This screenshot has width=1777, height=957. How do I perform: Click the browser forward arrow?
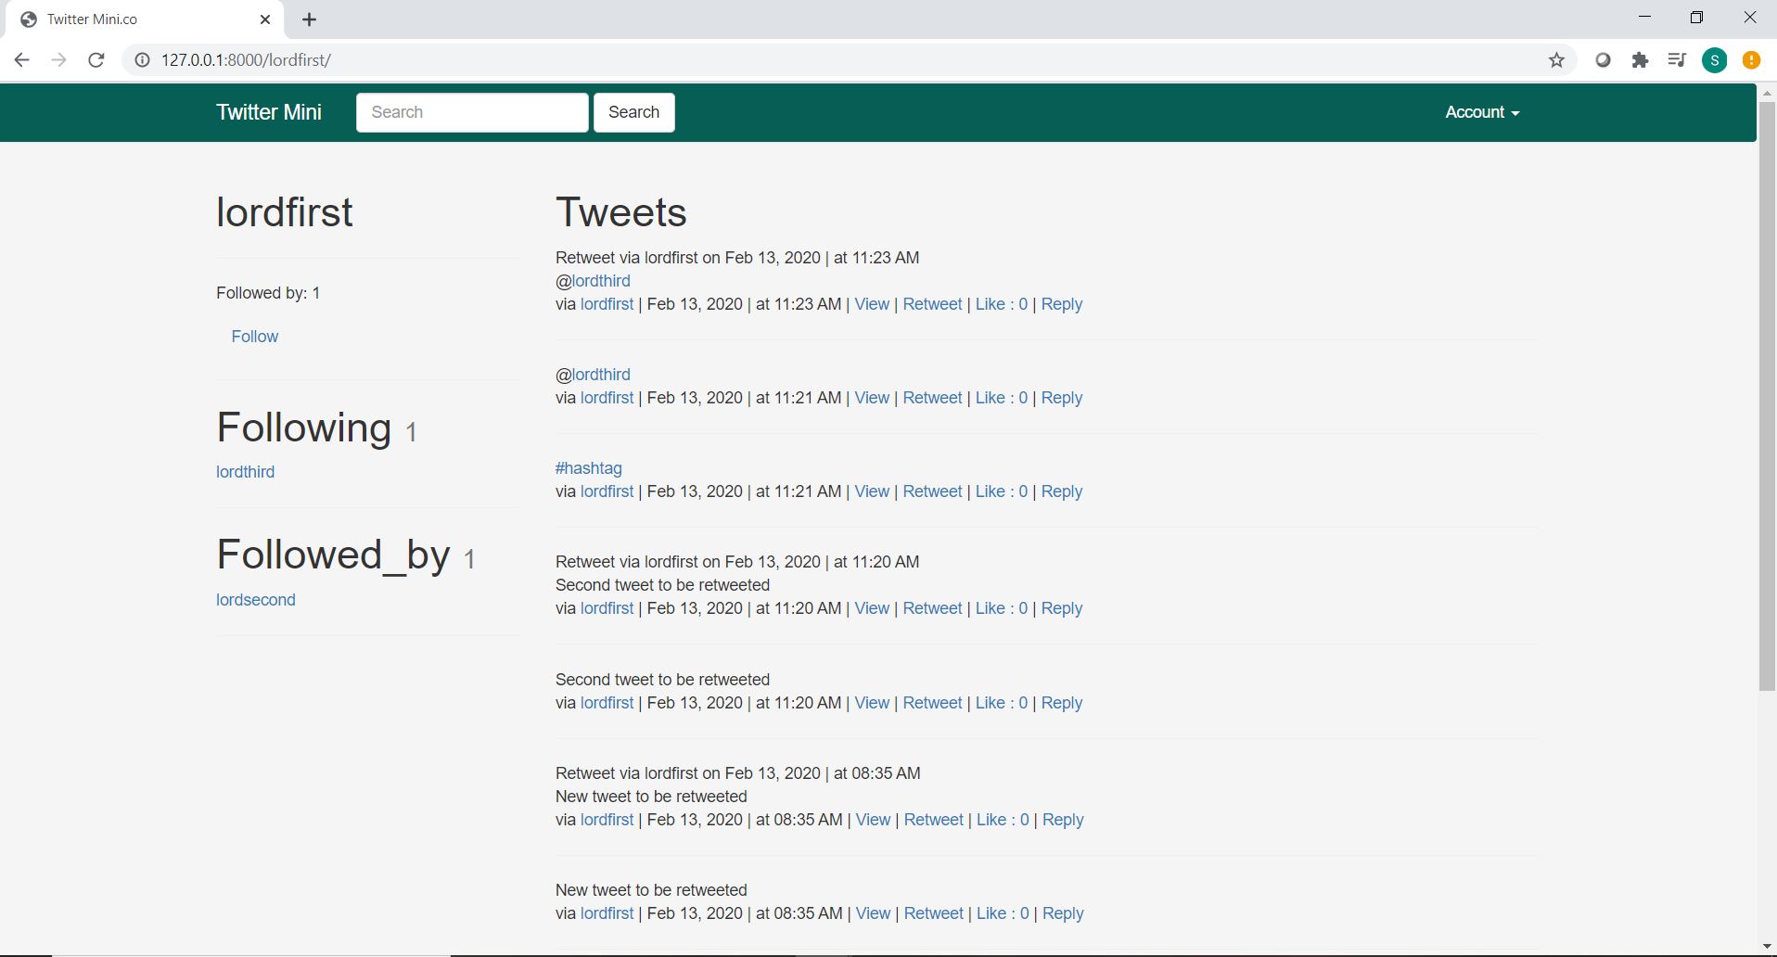pos(59,59)
